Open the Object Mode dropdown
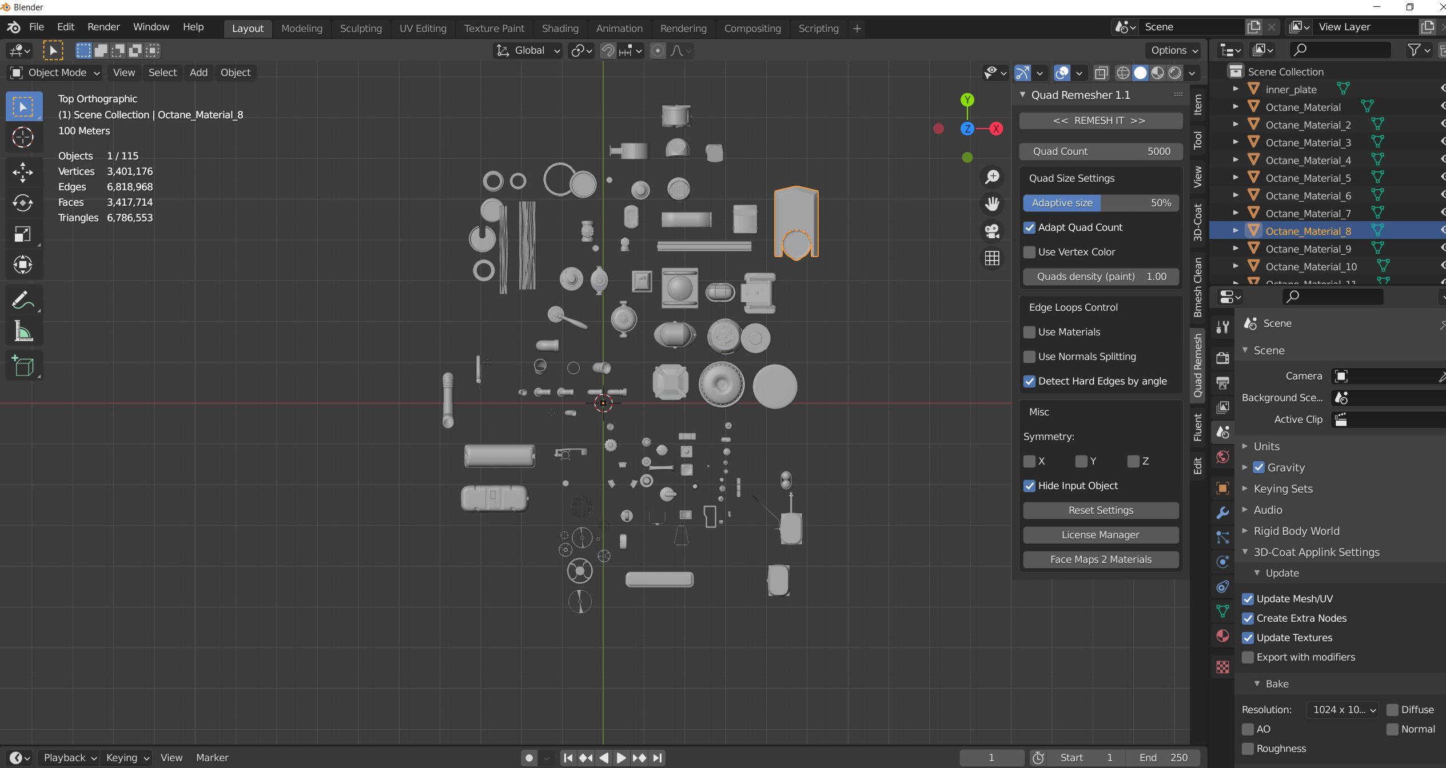 [54, 73]
